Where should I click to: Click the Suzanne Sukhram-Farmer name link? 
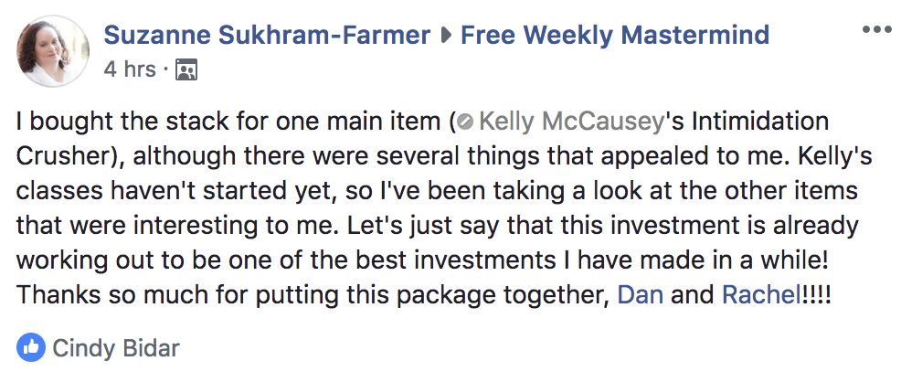(267, 35)
